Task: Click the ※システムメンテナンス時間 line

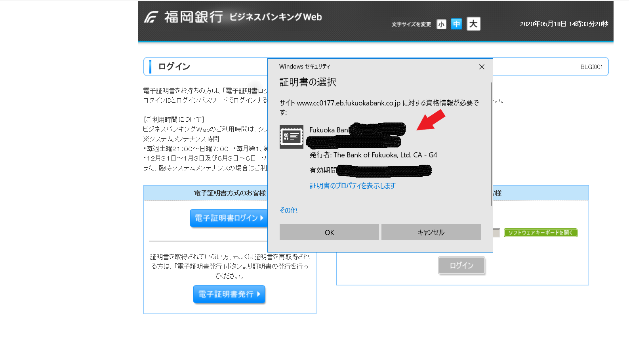Action: tap(181, 139)
